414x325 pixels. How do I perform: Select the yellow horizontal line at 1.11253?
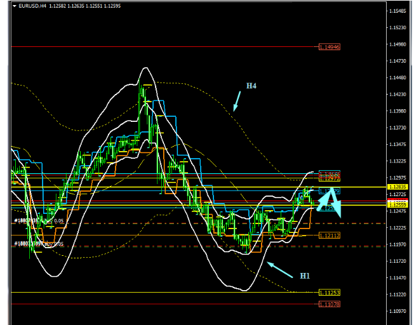159,292
